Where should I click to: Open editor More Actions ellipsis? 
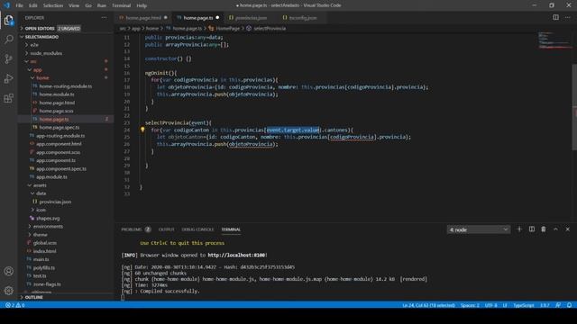point(568,17)
